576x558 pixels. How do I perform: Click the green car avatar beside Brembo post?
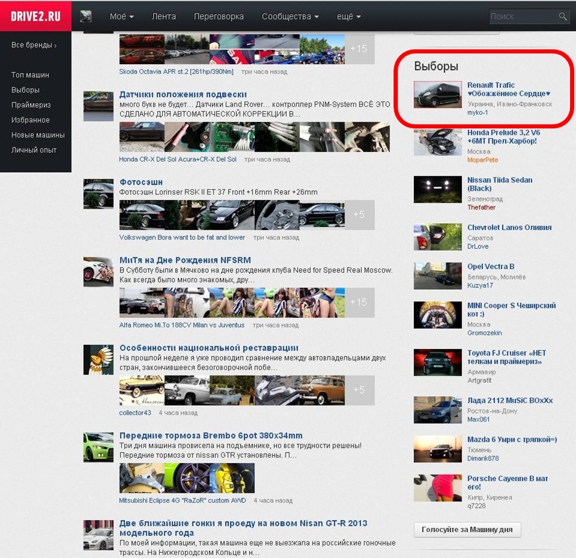point(98,448)
